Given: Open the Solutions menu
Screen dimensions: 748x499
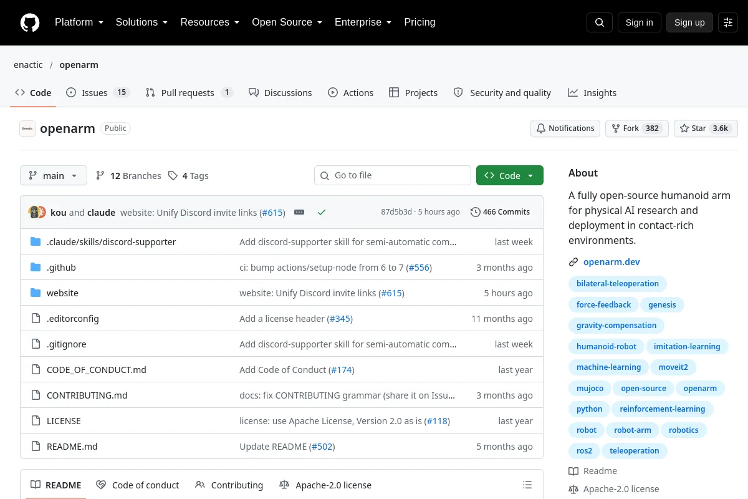Looking at the screenshot, I should pyautogui.click(x=141, y=22).
